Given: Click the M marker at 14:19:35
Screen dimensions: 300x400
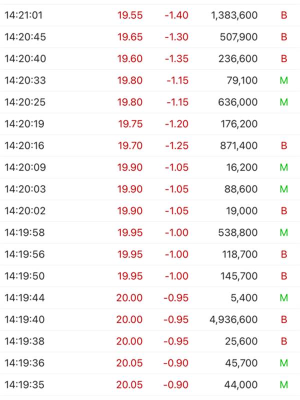Looking at the screenshot, I should pyautogui.click(x=284, y=384).
